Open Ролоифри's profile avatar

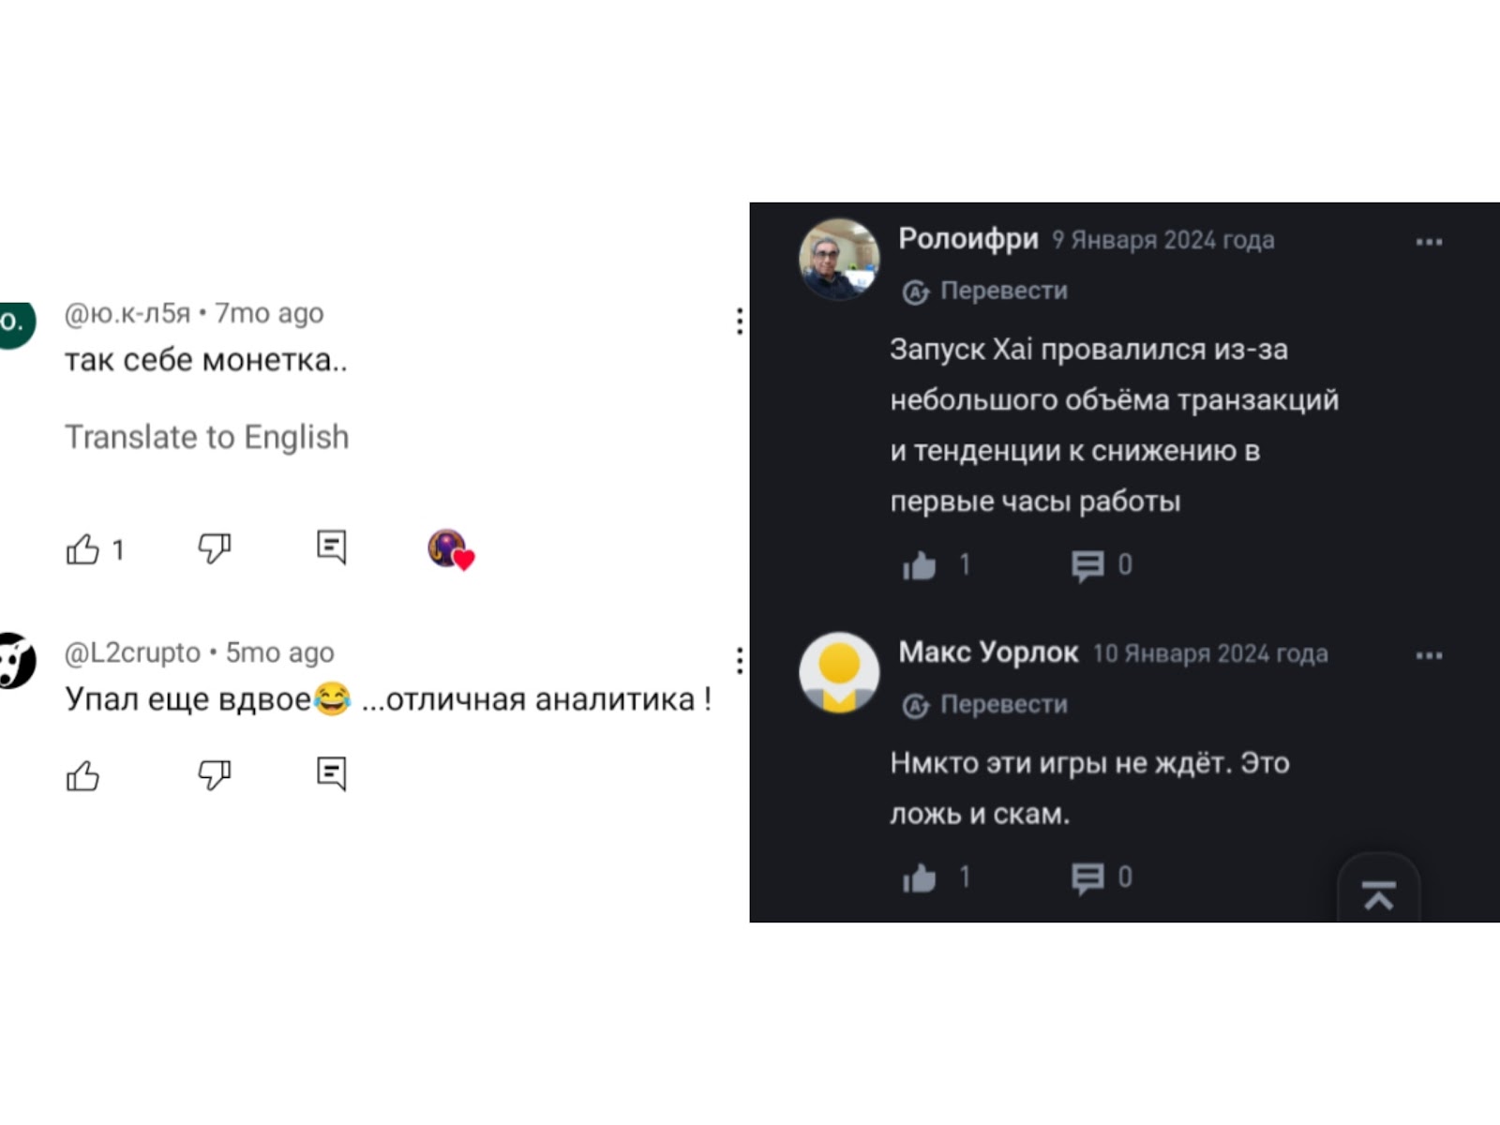click(839, 259)
